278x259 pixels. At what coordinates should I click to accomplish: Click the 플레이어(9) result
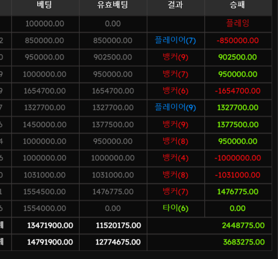(175, 107)
